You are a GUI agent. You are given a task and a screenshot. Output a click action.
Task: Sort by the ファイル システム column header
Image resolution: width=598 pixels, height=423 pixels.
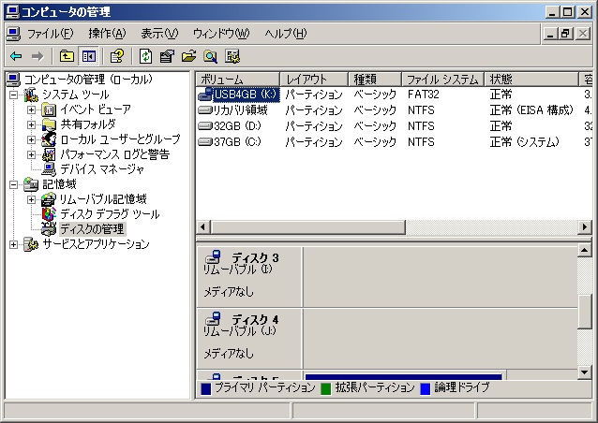point(442,80)
